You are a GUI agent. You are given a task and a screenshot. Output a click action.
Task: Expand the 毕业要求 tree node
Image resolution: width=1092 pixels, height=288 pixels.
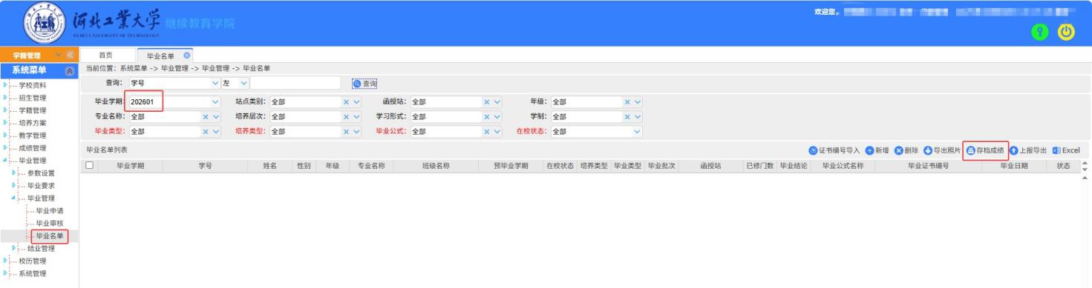point(14,186)
